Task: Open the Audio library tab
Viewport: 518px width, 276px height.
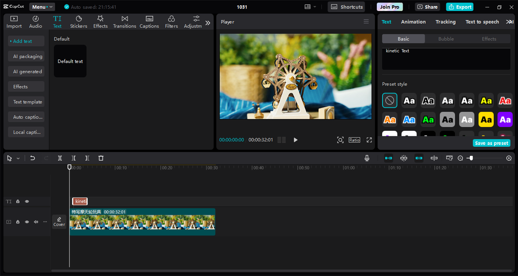Action: (x=36, y=22)
